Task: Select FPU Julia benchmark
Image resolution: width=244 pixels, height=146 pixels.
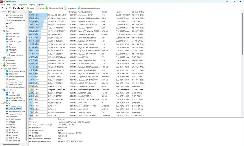Action: (x=11, y=130)
